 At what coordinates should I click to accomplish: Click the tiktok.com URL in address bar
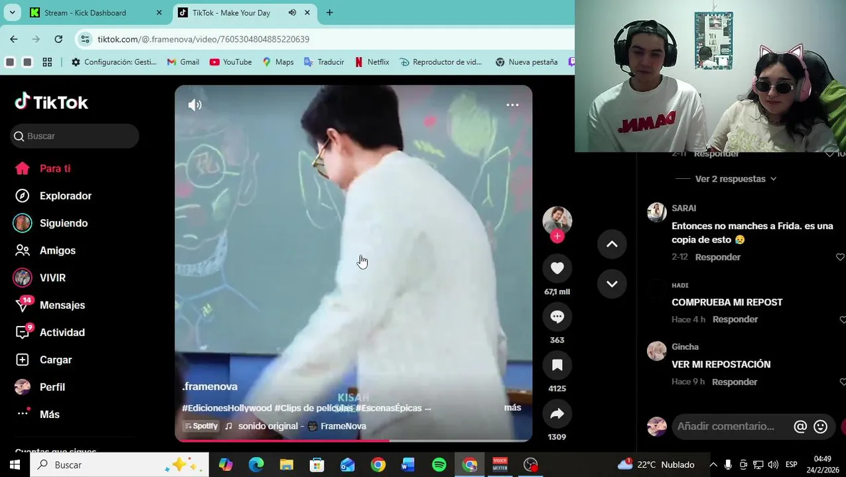(x=203, y=39)
